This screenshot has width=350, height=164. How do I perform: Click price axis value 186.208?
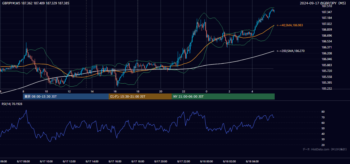coord(327,53)
